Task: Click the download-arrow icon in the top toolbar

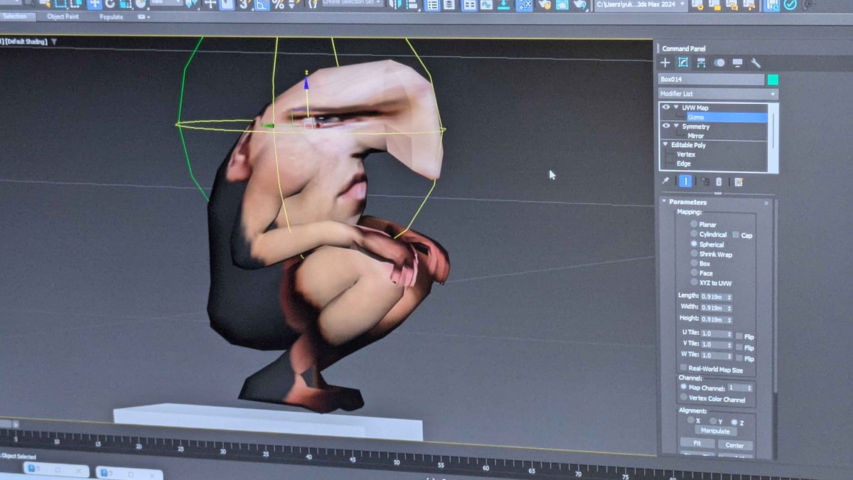Action: tap(504, 5)
